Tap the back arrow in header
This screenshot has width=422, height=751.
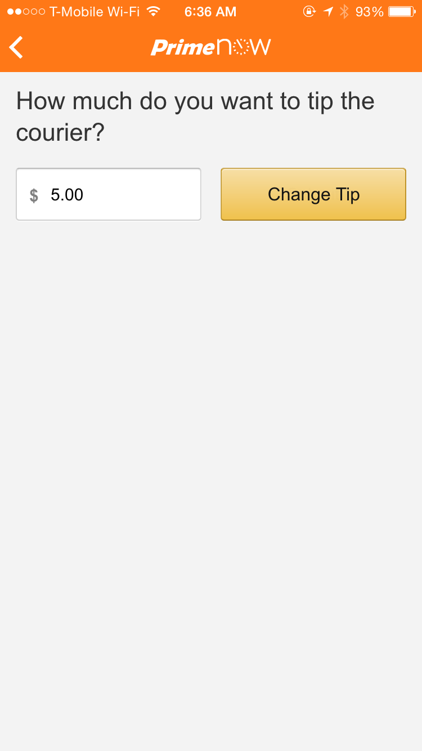point(17,47)
